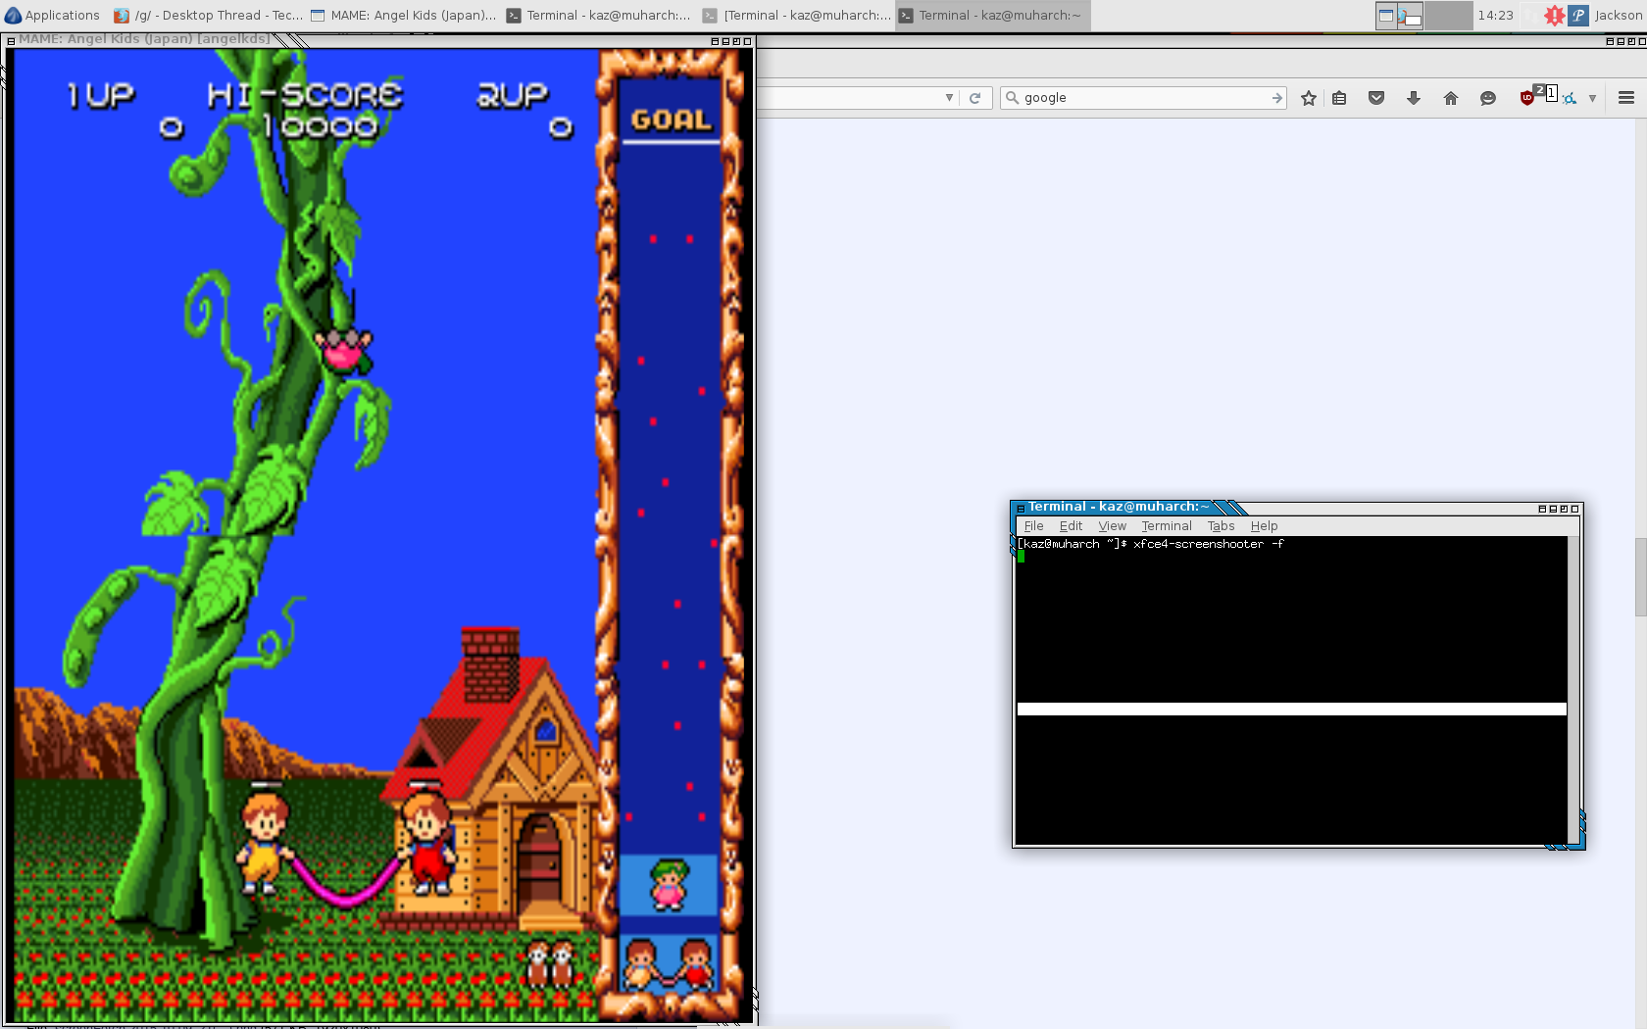Image resolution: width=1647 pixels, height=1029 pixels.
Task: Bookmark this page with the star icon
Action: coord(1308,98)
